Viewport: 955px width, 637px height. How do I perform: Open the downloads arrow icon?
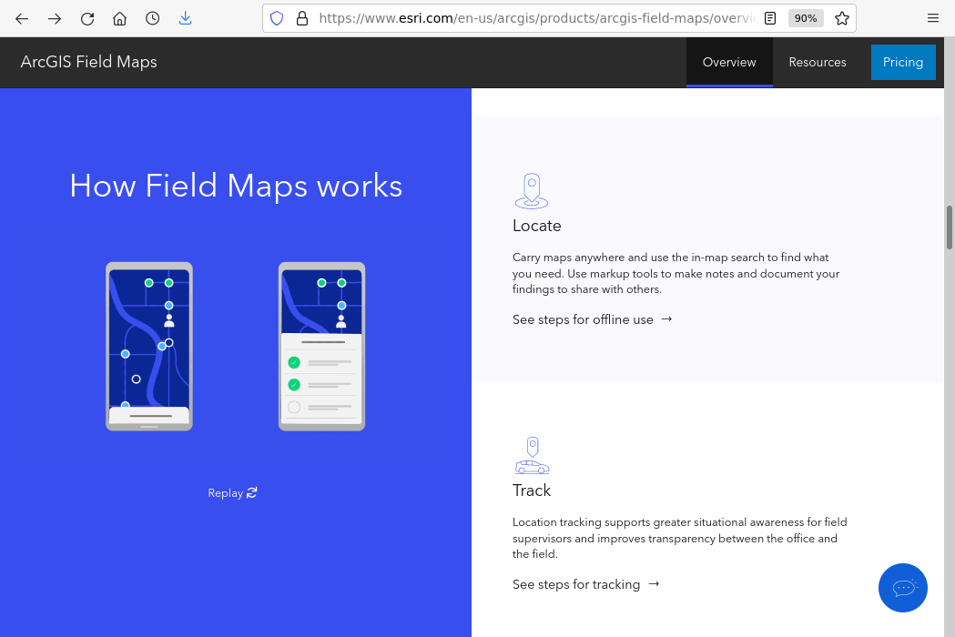point(186,18)
